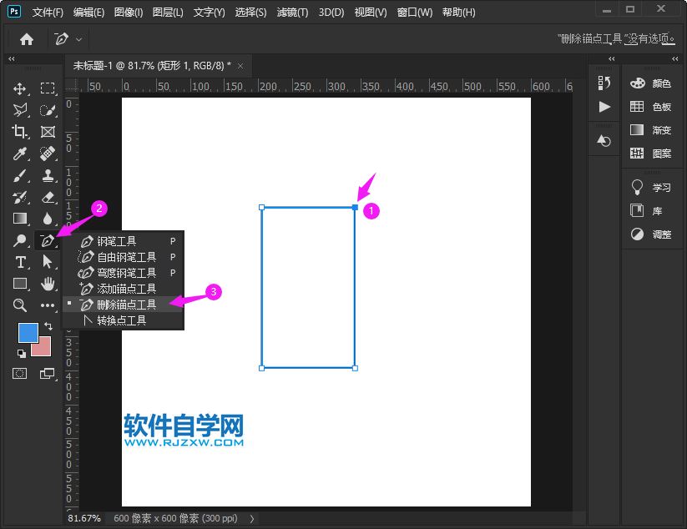Choose the Zoom tool
The image size is (687, 529).
click(20, 305)
